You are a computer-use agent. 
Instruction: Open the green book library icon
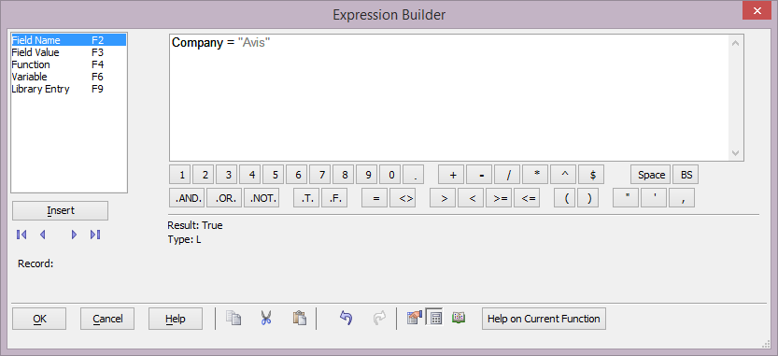(x=459, y=318)
